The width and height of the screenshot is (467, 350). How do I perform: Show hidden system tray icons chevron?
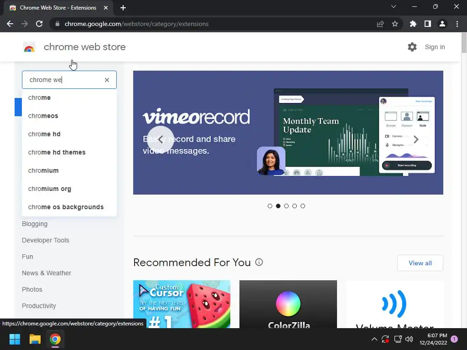[374, 339]
